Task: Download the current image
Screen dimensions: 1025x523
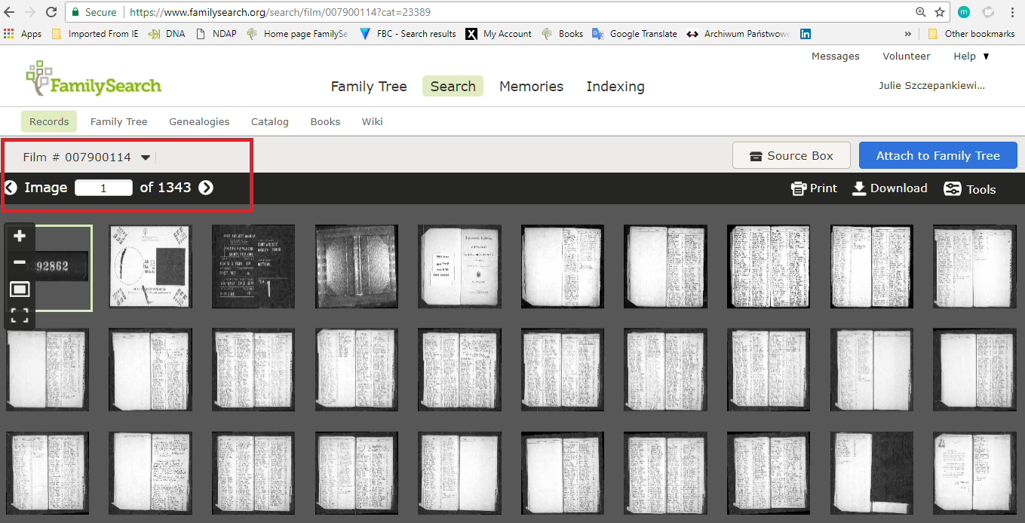Action: click(x=889, y=188)
